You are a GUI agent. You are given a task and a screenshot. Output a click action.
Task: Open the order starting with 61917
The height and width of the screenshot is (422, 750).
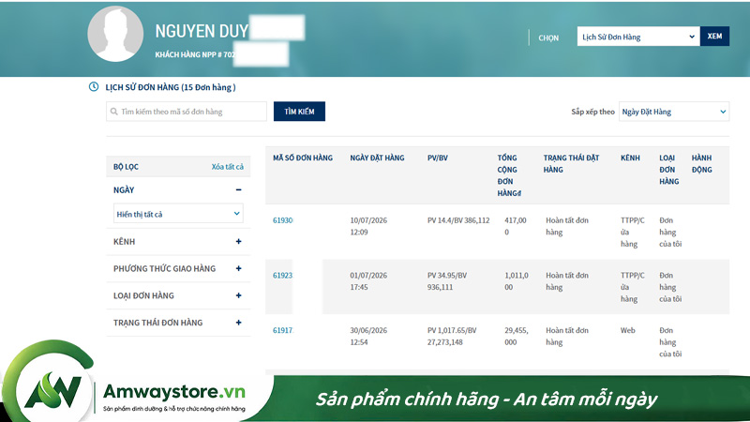(283, 330)
